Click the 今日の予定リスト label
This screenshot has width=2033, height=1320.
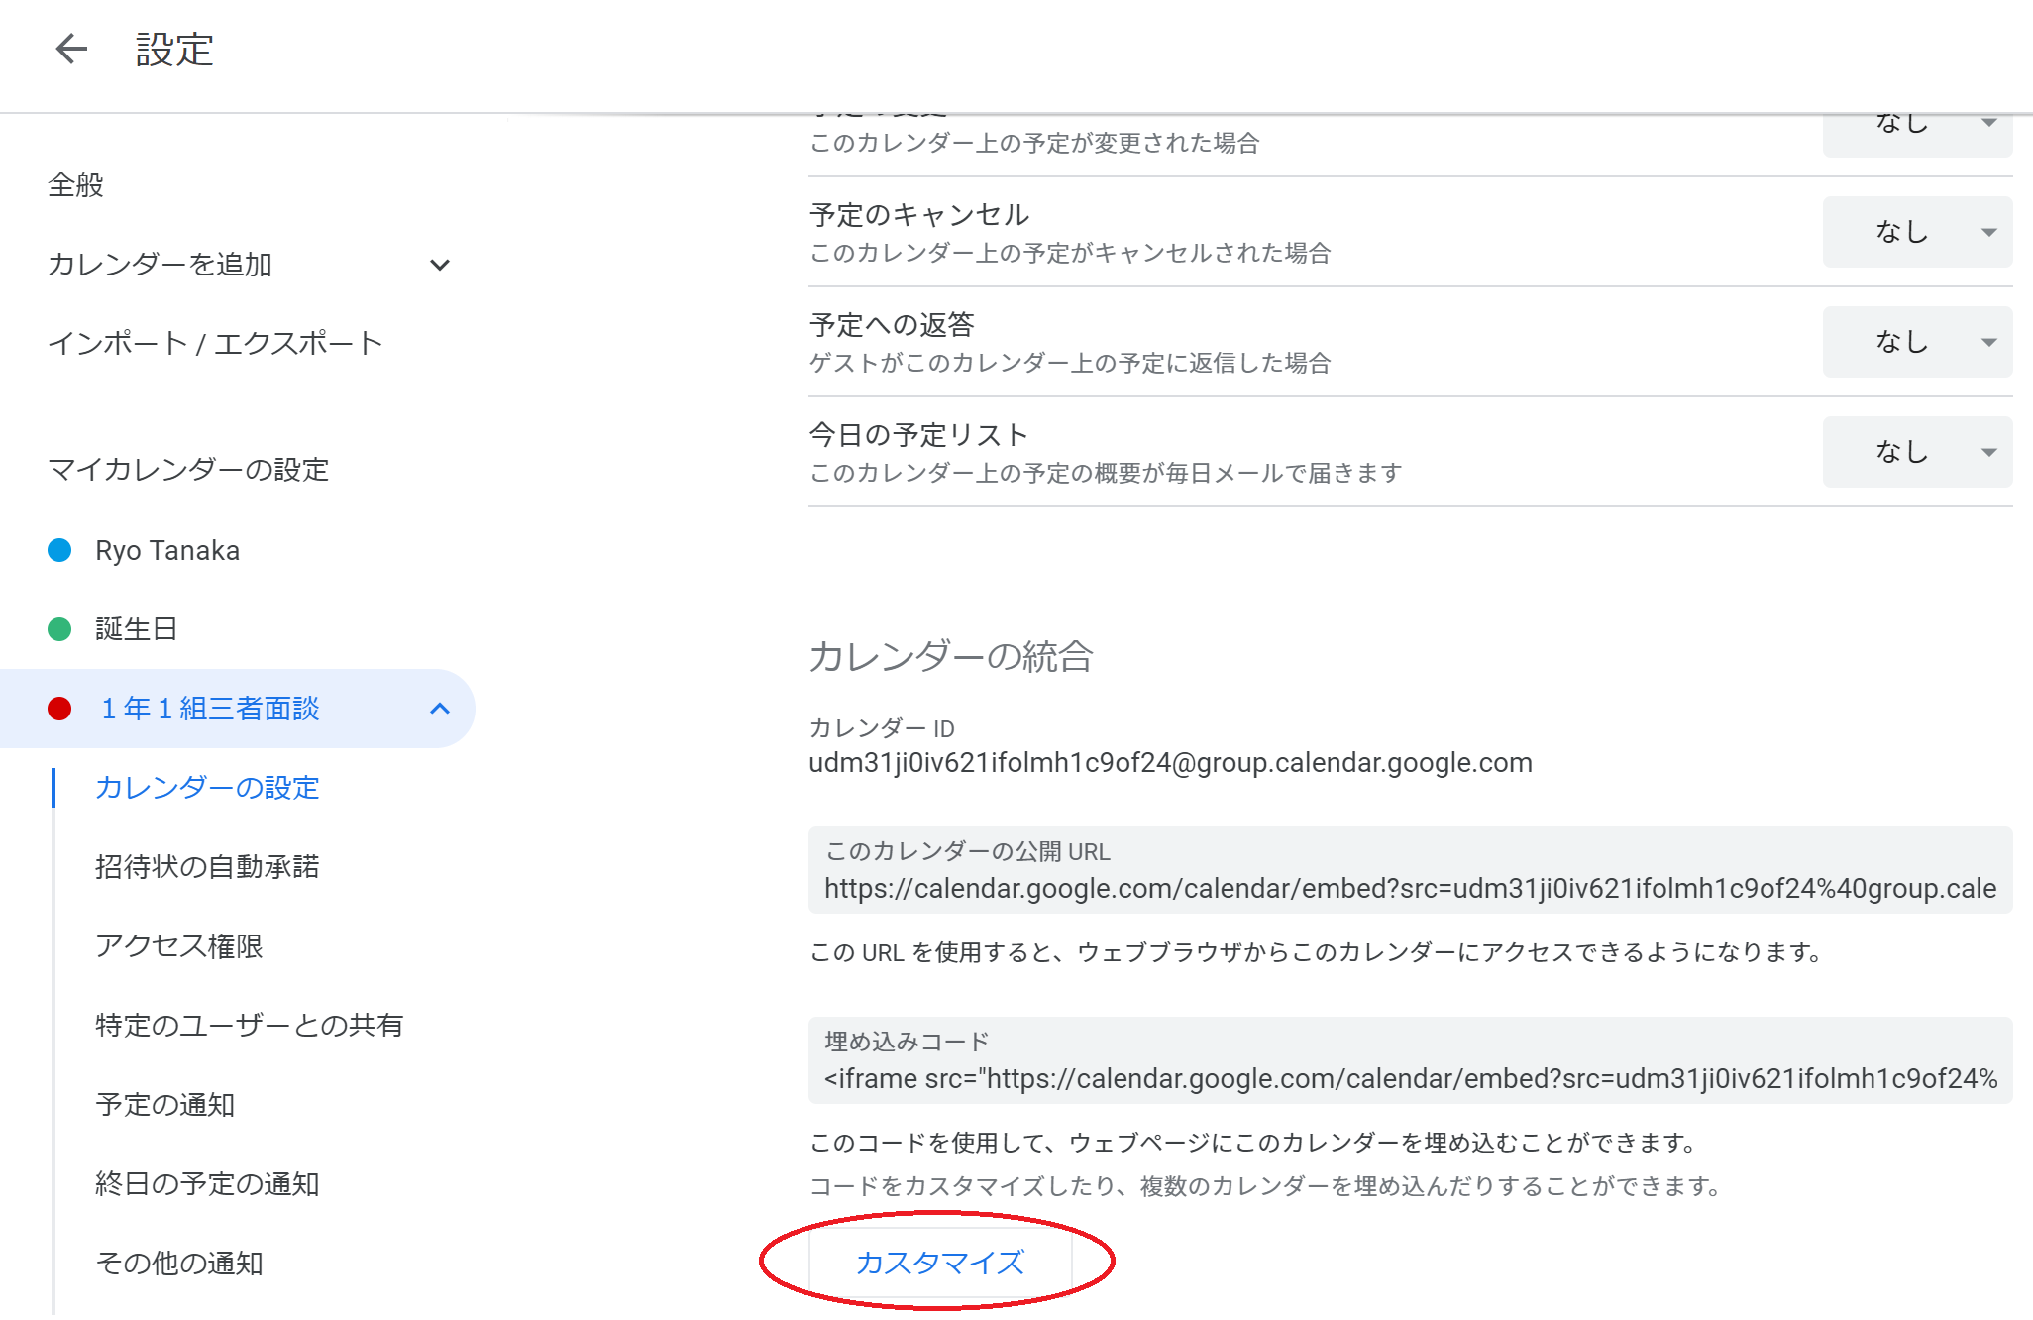(x=919, y=435)
